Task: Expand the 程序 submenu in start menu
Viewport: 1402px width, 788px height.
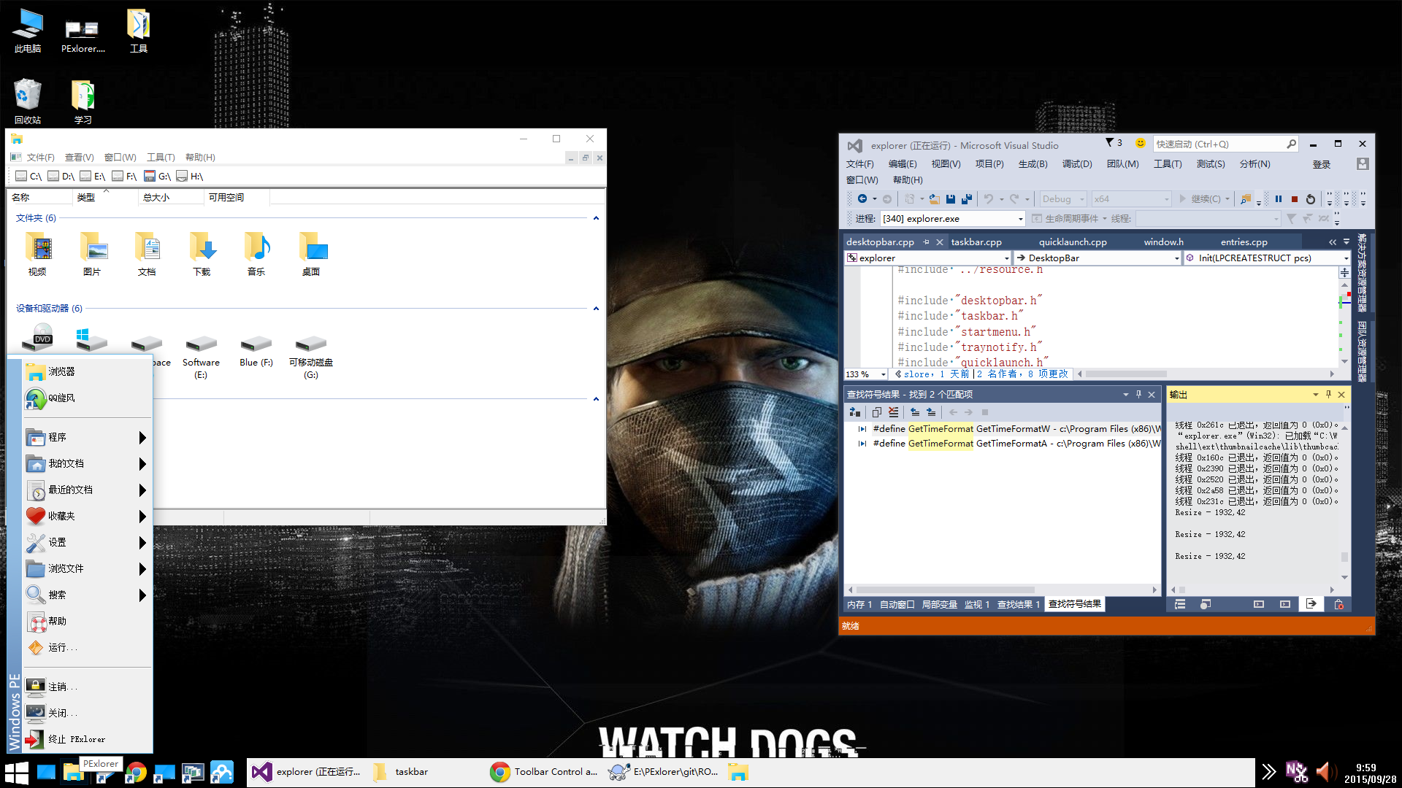Action: pos(88,438)
